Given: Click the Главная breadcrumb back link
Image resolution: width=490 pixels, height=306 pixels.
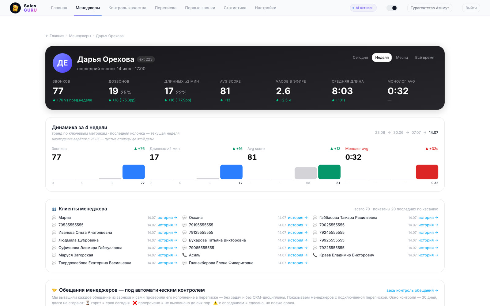Looking at the screenshot, I should pyautogui.click(x=55, y=36).
